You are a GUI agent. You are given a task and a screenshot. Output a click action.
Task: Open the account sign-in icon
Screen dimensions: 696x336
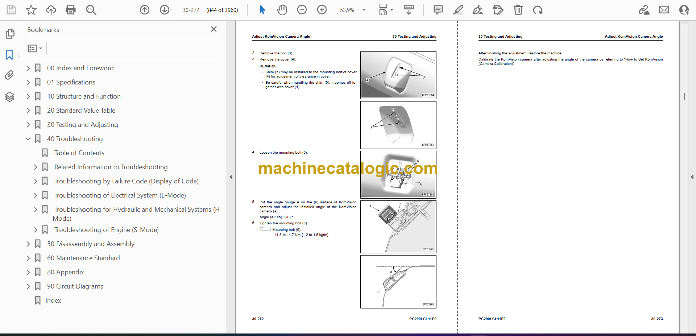(684, 10)
